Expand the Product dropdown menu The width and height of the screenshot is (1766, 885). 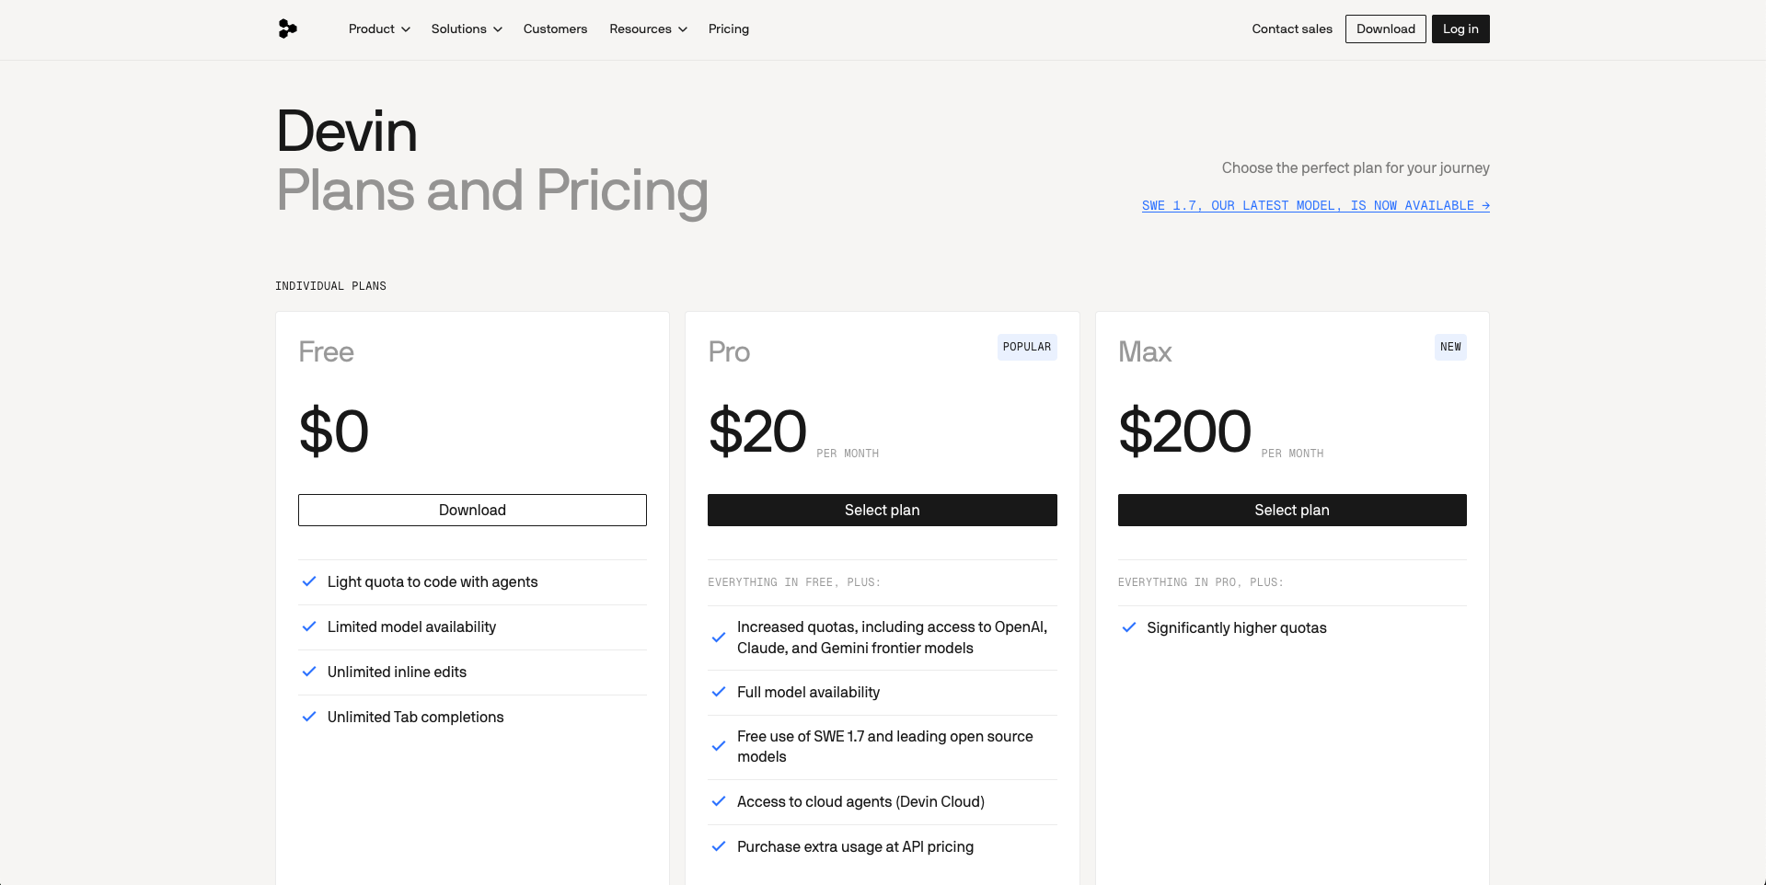379,29
